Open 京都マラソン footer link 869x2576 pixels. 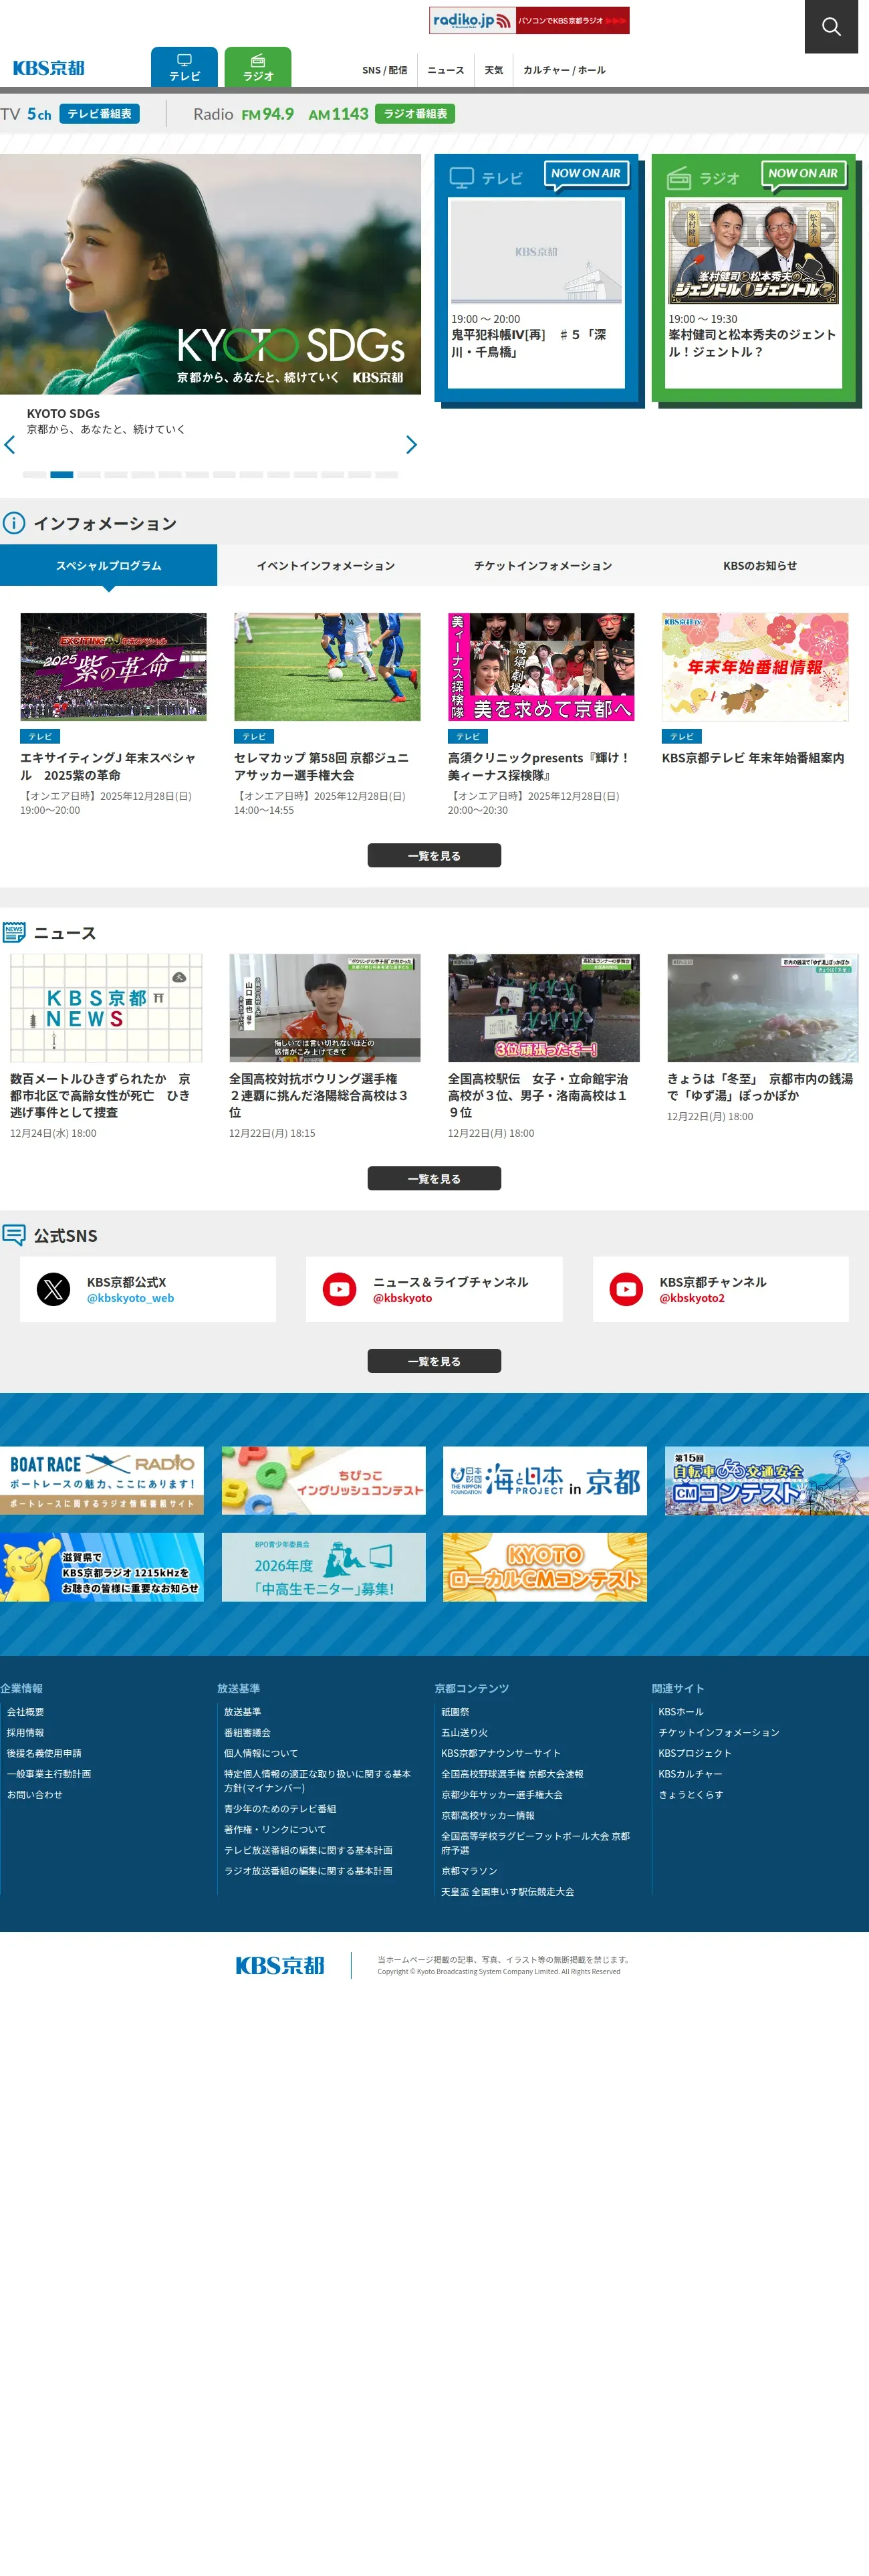(469, 1871)
